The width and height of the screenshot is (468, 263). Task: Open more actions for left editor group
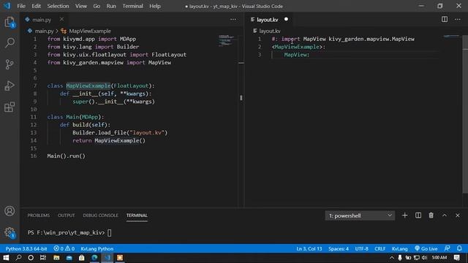[x=233, y=20]
